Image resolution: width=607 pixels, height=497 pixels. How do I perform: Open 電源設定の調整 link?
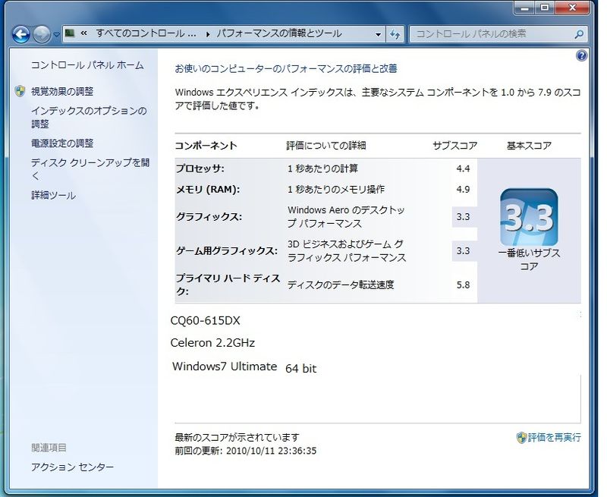click(x=62, y=143)
